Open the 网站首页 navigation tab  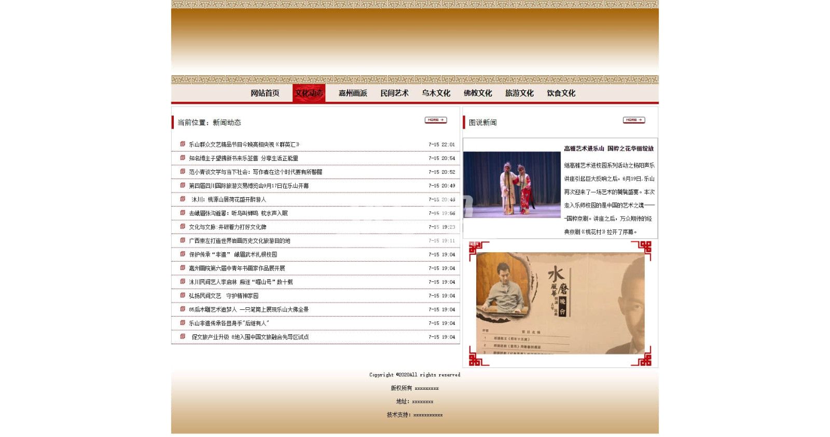[x=265, y=93]
